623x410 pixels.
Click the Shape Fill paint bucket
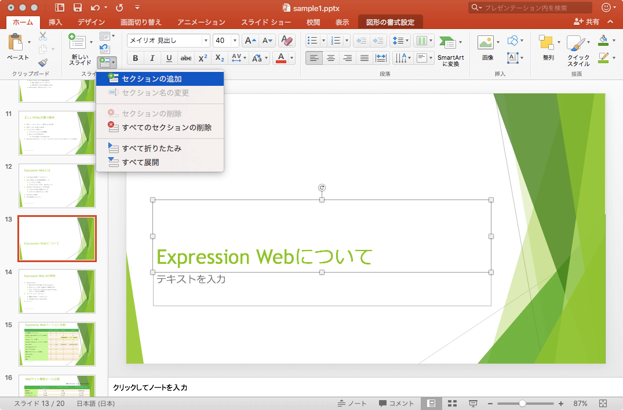(x=603, y=40)
